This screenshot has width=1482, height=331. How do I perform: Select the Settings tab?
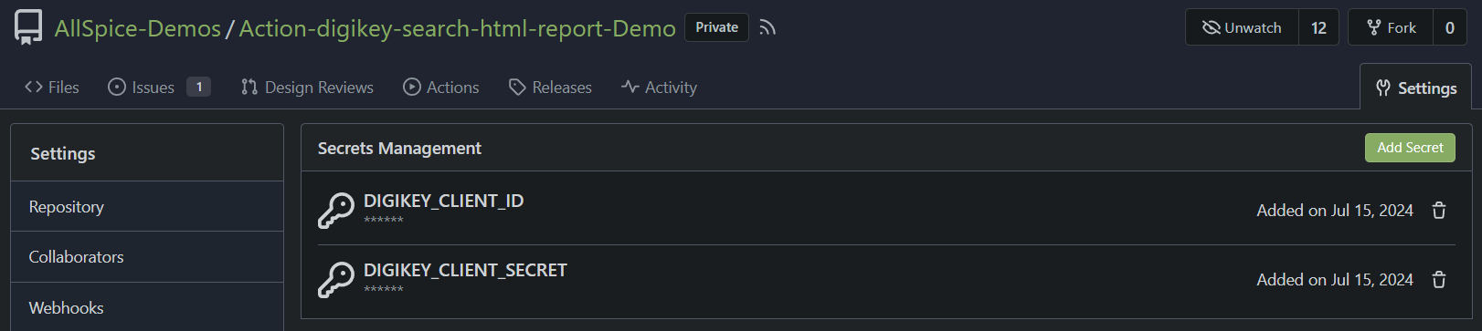click(1416, 88)
